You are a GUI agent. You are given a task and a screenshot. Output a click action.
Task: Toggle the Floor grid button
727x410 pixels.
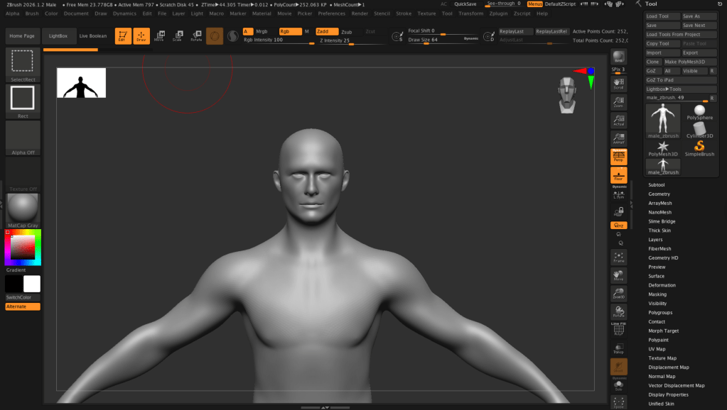point(618,174)
